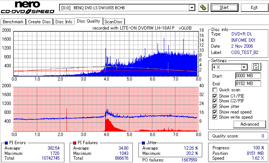Viewport: 269px width, 163px height.
Task: Click the Start button
Action: click(224, 7)
